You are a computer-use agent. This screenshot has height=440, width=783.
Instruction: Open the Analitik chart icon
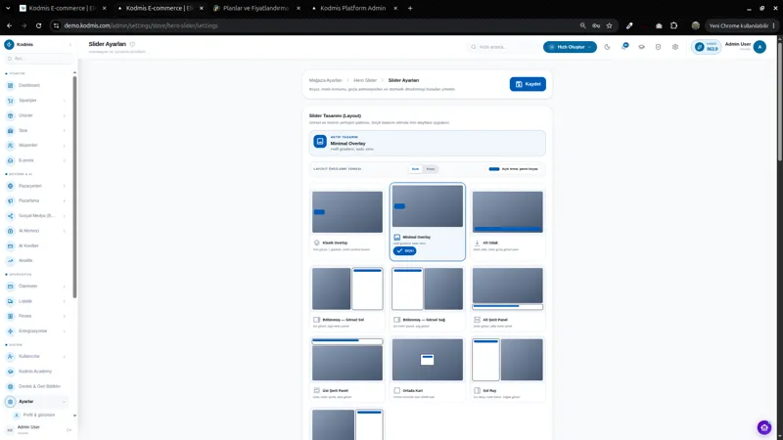pyautogui.click(x=11, y=260)
